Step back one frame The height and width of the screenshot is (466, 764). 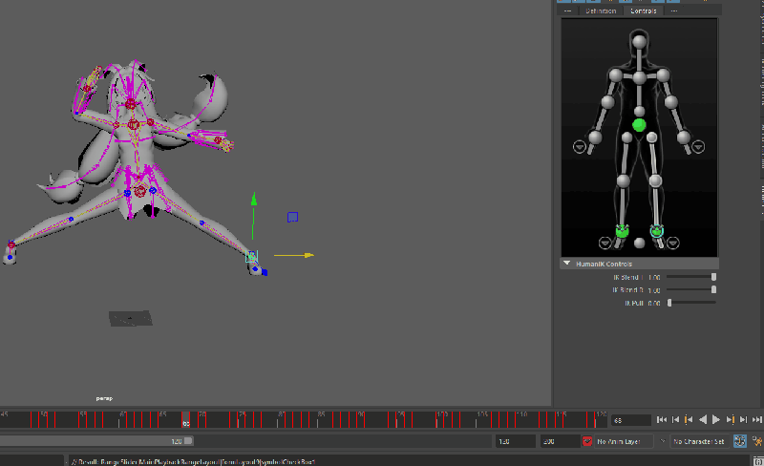click(x=675, y=420)
